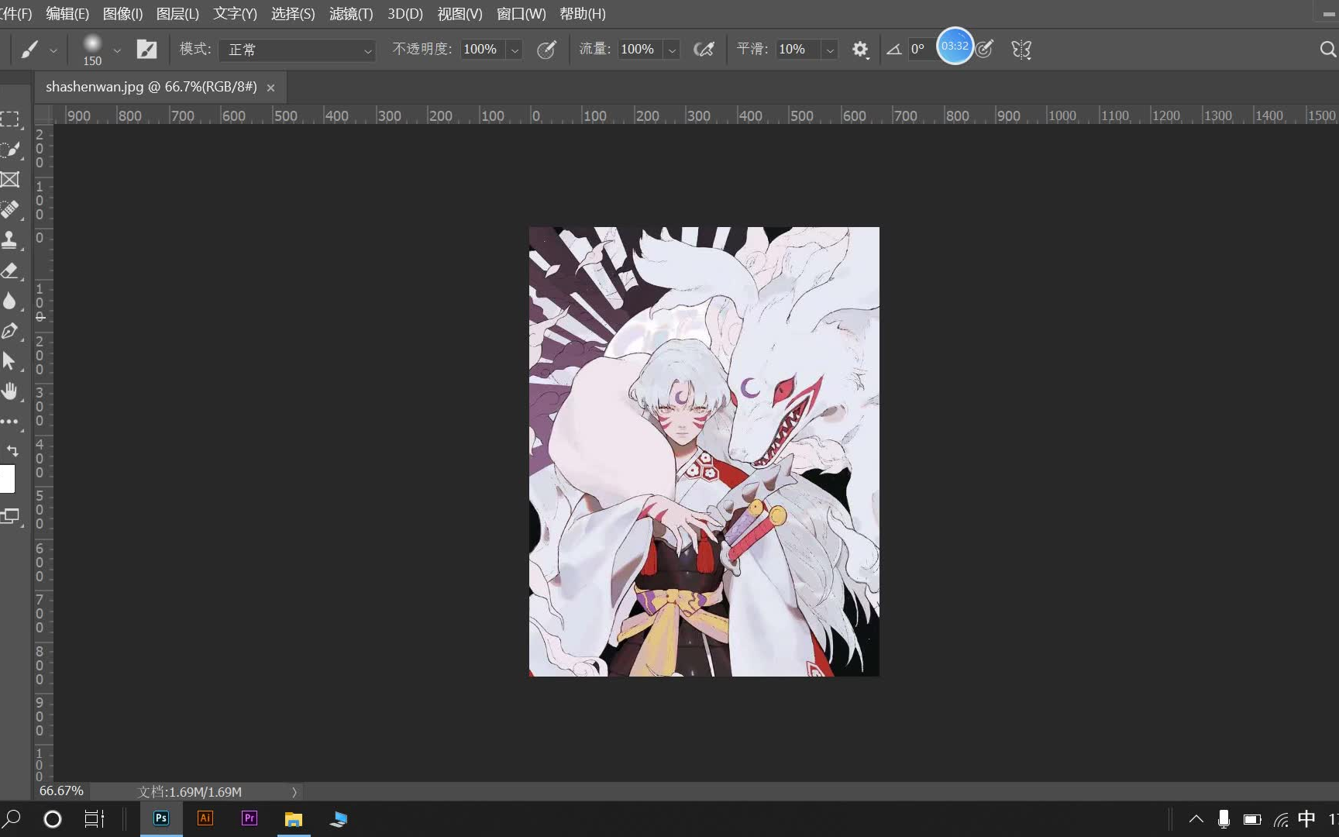This screenshot has height=837, width=1339.
Task: Expand the document info status arrow
Action: pyautogui.click(x=294, y=792)
